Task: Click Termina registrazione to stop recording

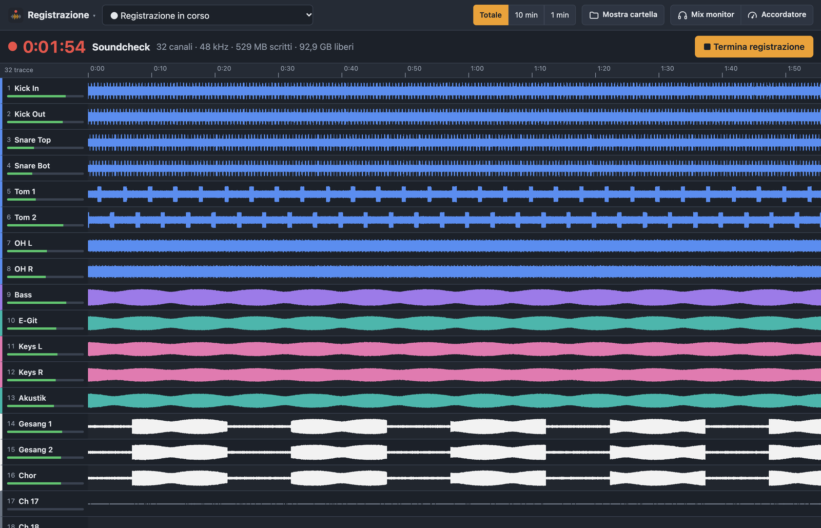Action: [x=754, y=47]
